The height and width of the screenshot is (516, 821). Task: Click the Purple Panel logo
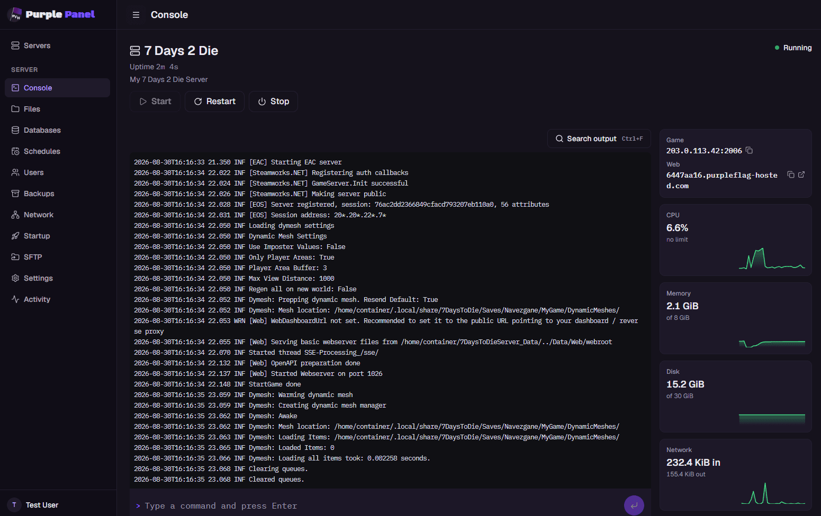pyautogui.click(x=52, y=14)
